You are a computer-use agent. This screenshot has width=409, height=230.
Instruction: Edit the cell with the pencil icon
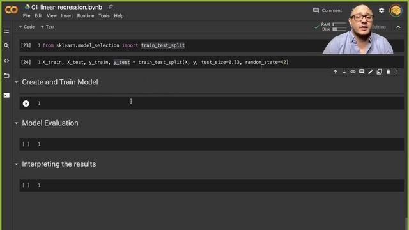coord(371,72)
